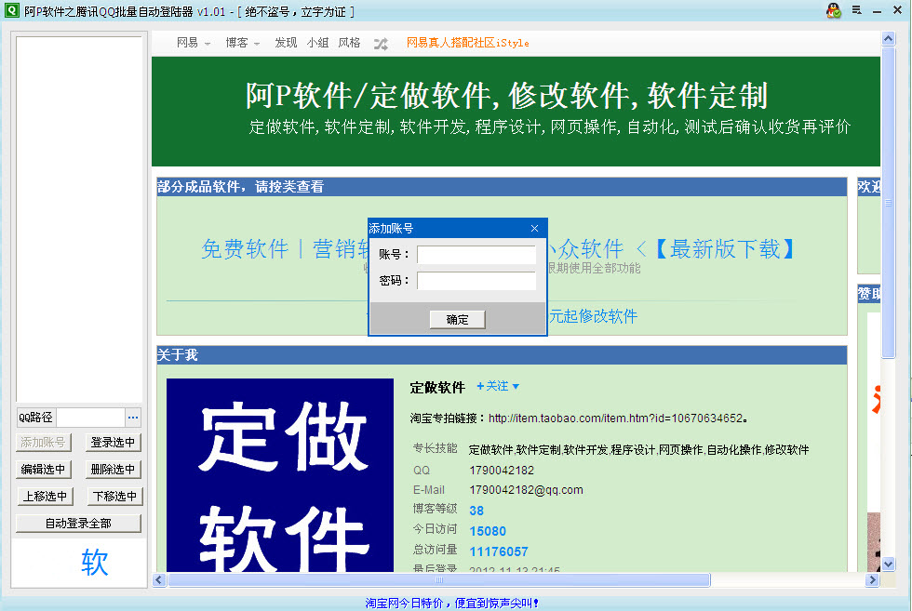Click the 登录选中 button
This screenshot has width=912, height=611.
113,443
